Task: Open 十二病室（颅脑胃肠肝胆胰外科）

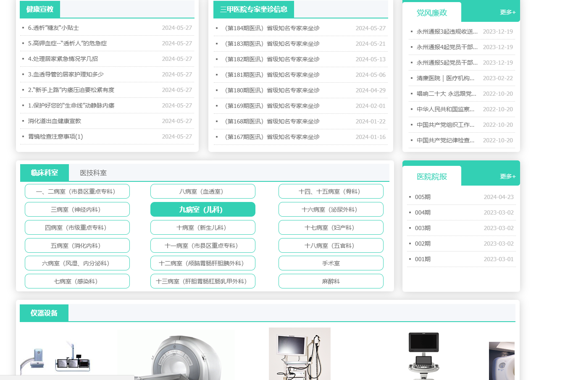Action: coord(203,263)
